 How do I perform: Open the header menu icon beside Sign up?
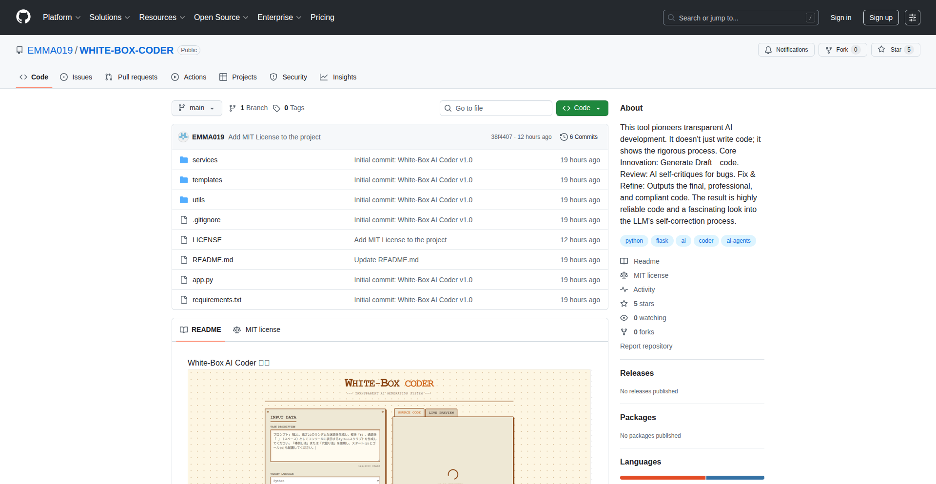pos(912,18)
